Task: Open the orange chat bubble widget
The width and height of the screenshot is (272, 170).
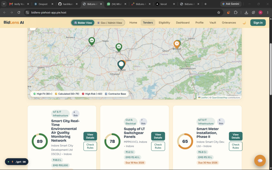Action: coord(260,161)
